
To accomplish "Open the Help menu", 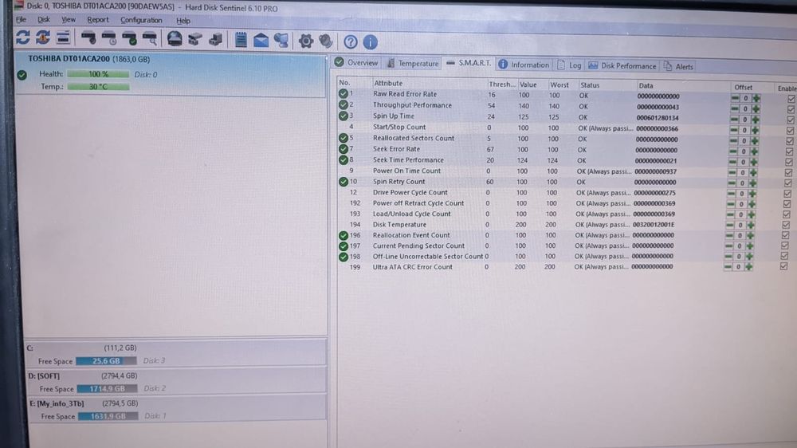I will point(183,21).
